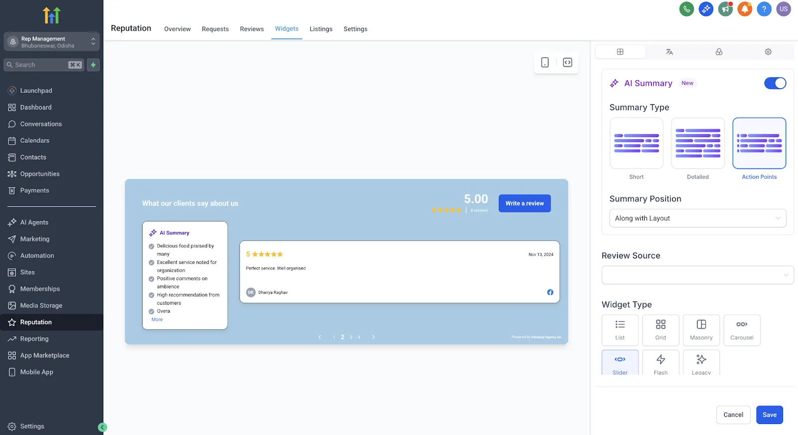Open the Review Source dropdown
Viewport: 798px width, 435px height.
[698, 275]
